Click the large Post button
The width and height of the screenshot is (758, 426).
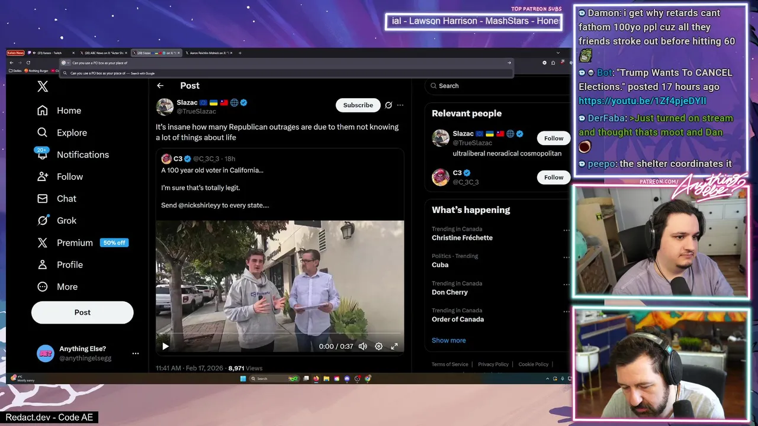coord(82,312)
